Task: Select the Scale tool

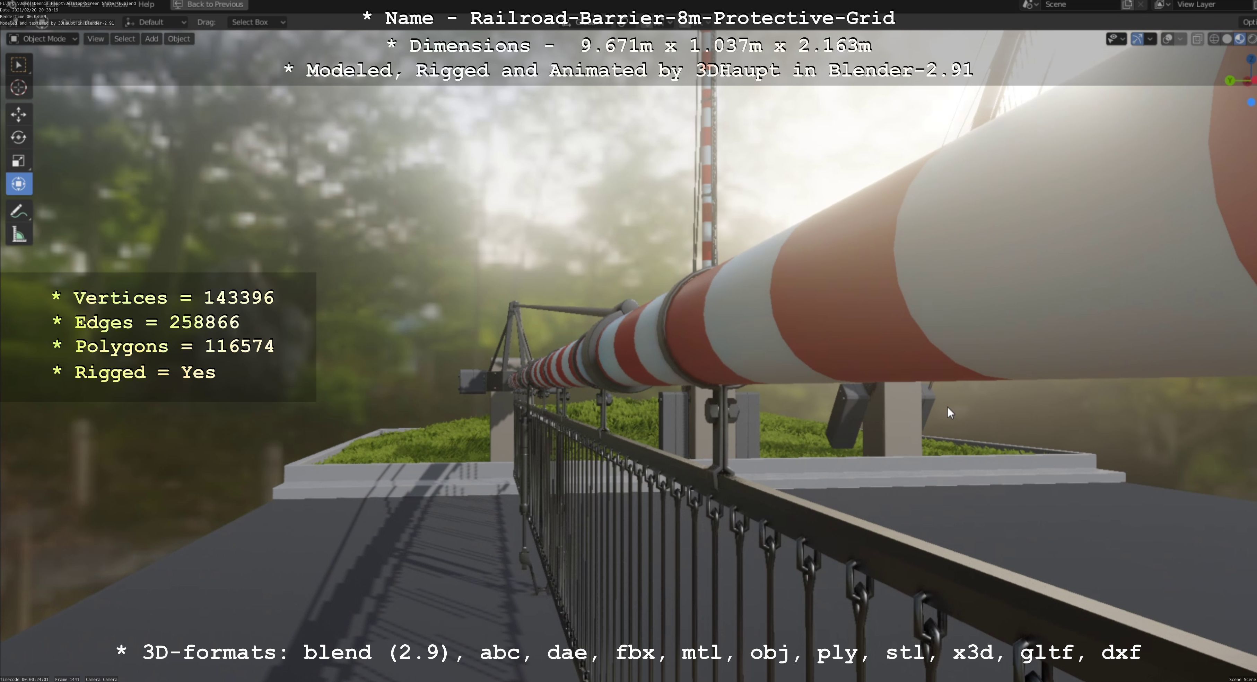Action: pos(19,161)
